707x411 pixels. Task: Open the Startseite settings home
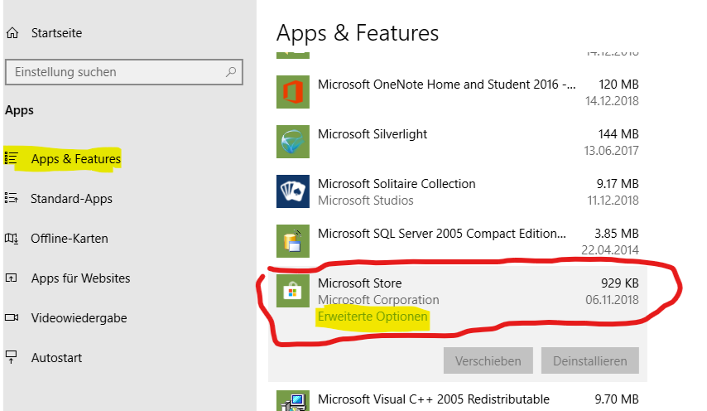point(57,33)
